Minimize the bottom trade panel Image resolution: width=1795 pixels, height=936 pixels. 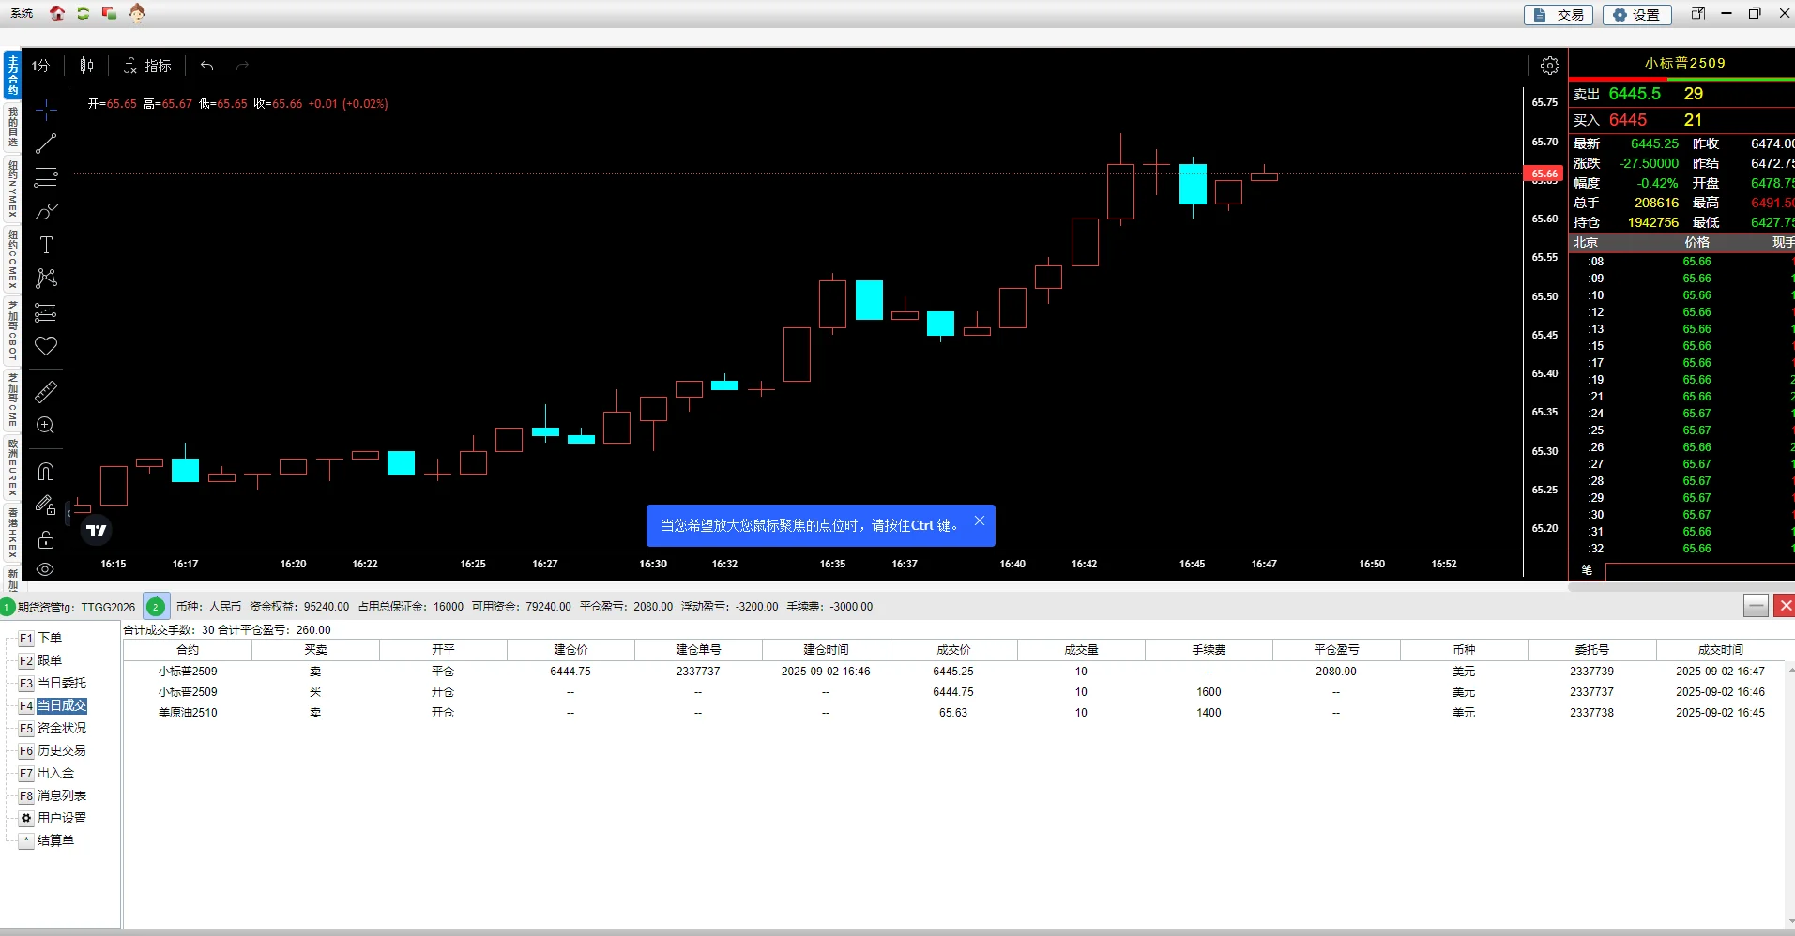tap(1756, 606)
